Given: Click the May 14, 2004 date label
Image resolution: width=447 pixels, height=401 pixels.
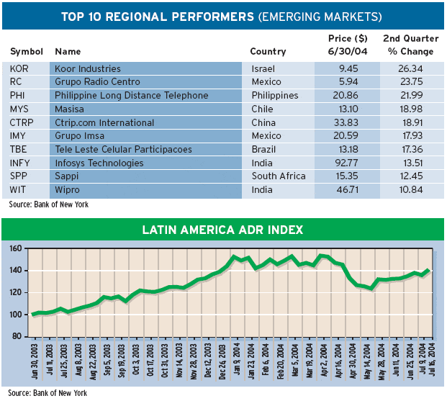Looking at the screenshot, I should click(368, 361).
